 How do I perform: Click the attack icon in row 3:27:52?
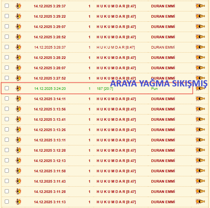pos(18,78)
